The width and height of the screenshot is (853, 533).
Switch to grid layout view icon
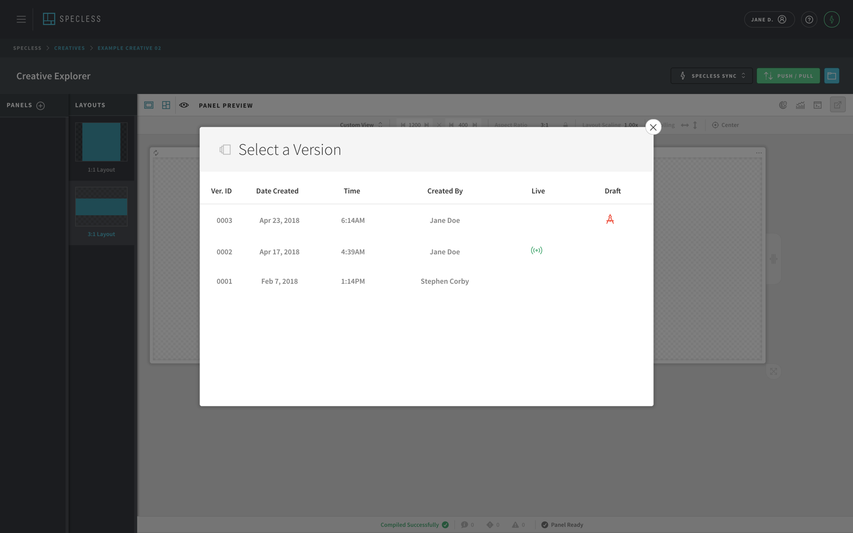coord(166,105)
